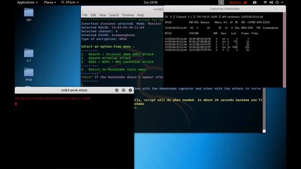Click the Grameenphone ESSID in capture table
This screenshot has width=301, height=169.
point(270,28)
